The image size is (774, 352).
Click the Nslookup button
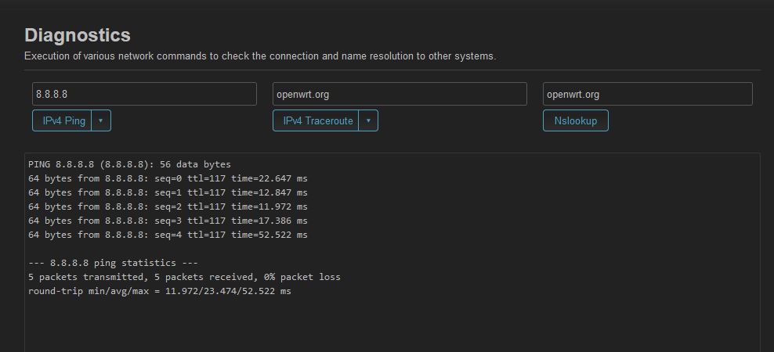click(576, 120)
